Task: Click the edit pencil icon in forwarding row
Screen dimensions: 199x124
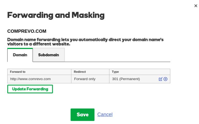Action: [160, 79]
